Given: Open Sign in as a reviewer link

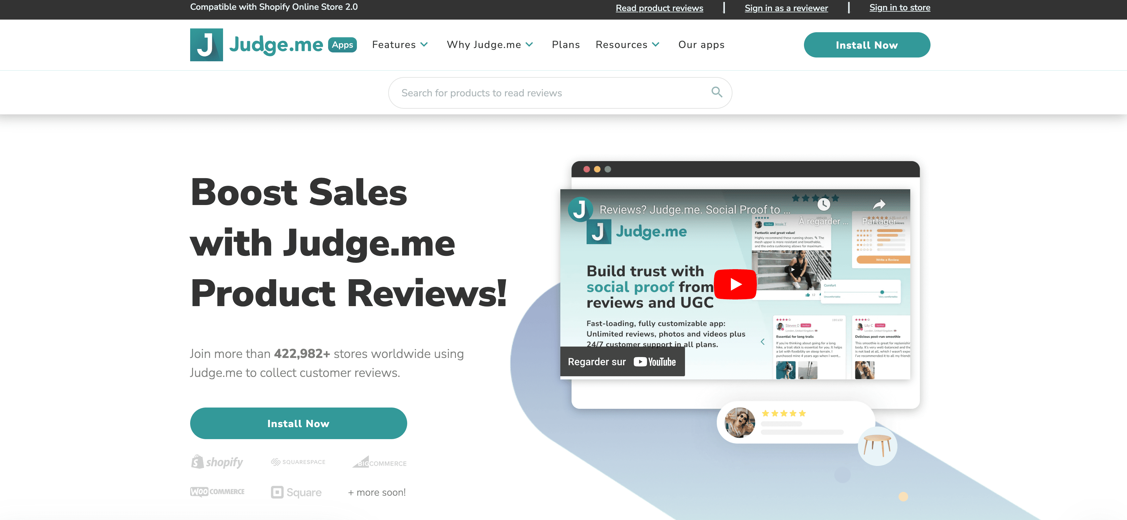Looking at the screenshot, I should [786, 8].
